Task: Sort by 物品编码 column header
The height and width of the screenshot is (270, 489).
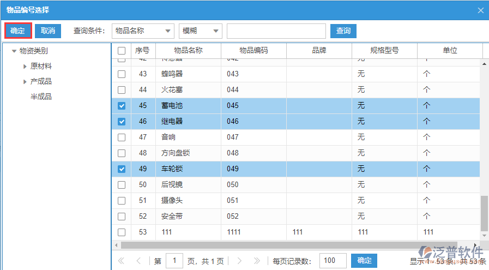Action: pyautogui.click(x=253, y=51)
